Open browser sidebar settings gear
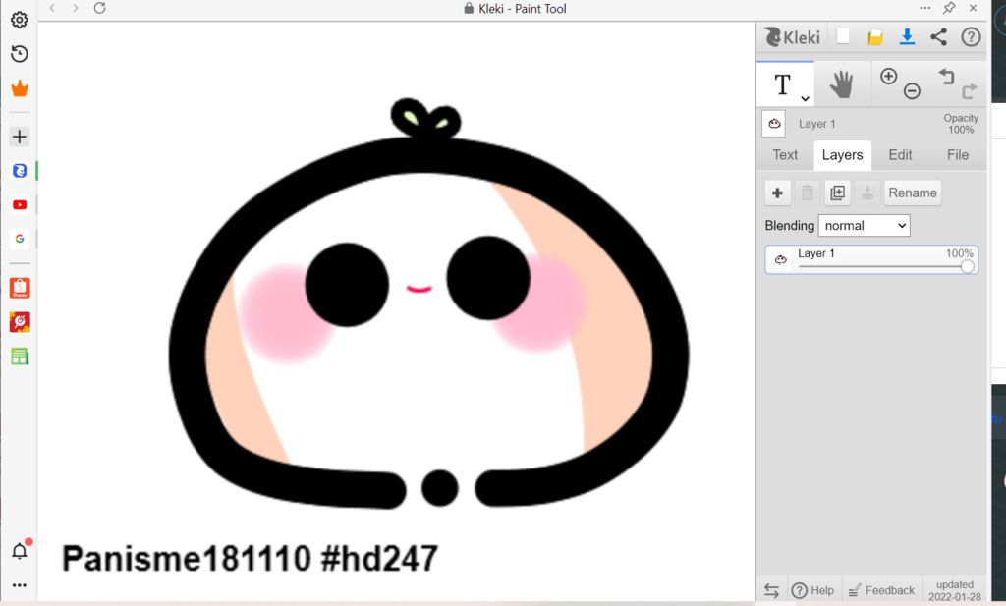Screen dimensions: 1006x606 pos(20,20)
